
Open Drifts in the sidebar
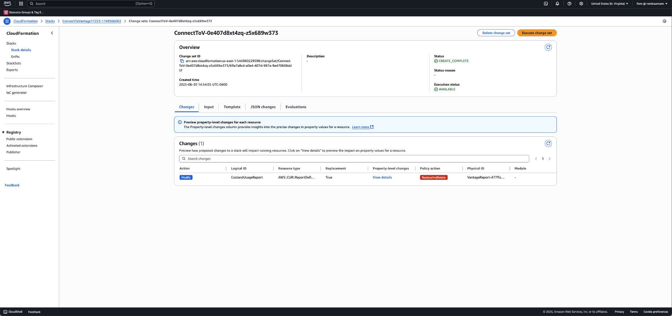coord(15,57)
